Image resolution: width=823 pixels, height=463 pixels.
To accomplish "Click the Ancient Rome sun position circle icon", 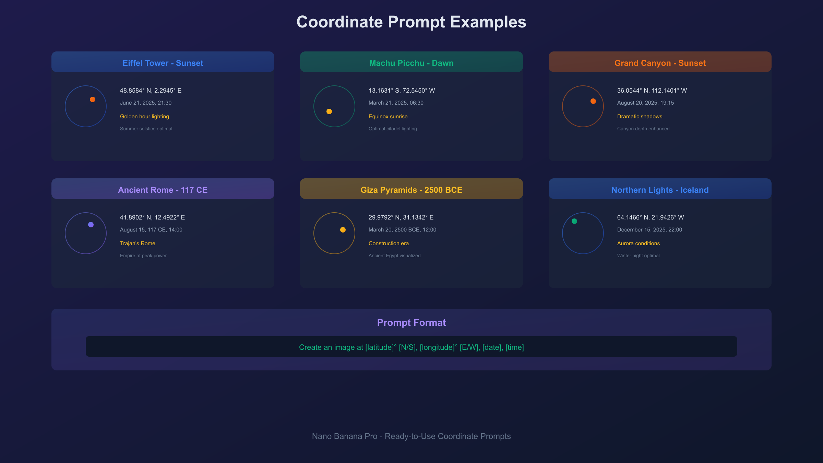I will [86, 233].
